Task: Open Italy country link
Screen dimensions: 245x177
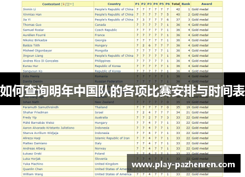Action: click(x=98, y=143)
